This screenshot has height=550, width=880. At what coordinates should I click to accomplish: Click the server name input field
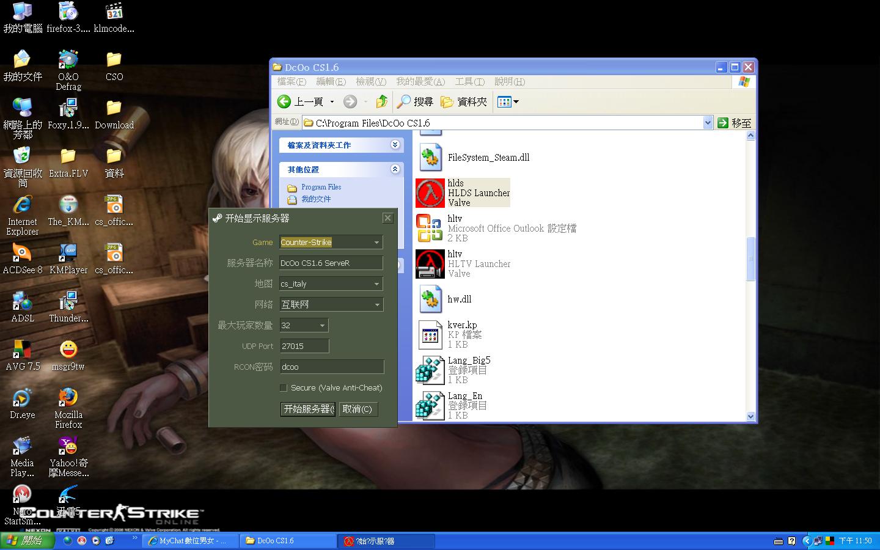point(331,263)
